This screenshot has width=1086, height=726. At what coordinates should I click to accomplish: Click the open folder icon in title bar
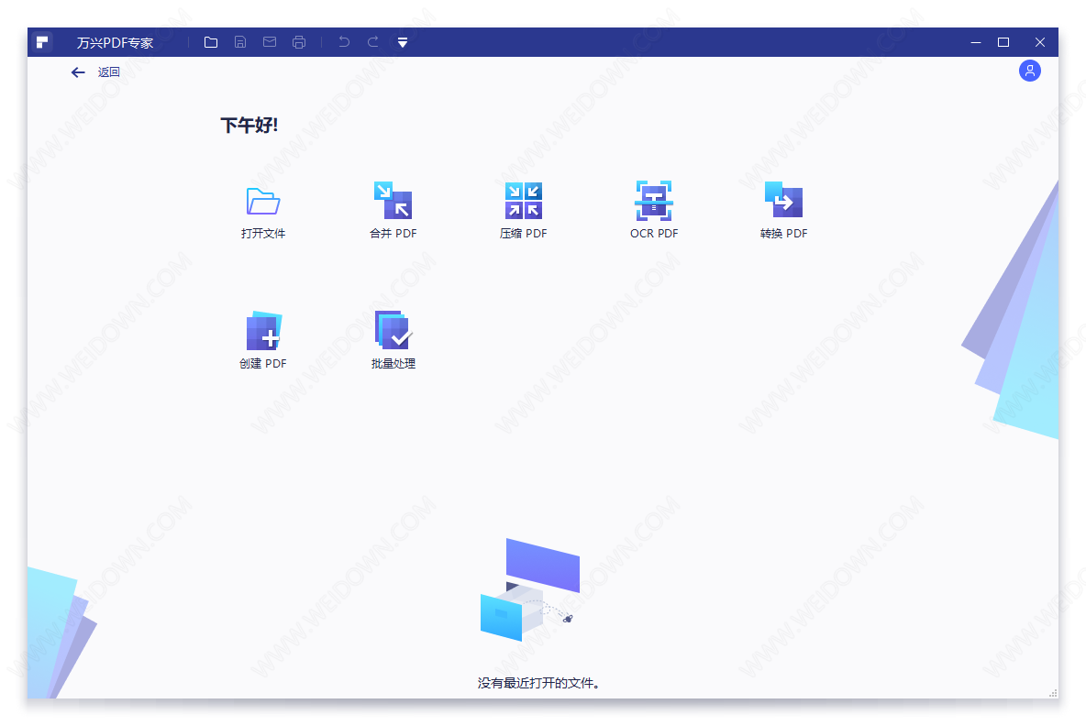211,42
